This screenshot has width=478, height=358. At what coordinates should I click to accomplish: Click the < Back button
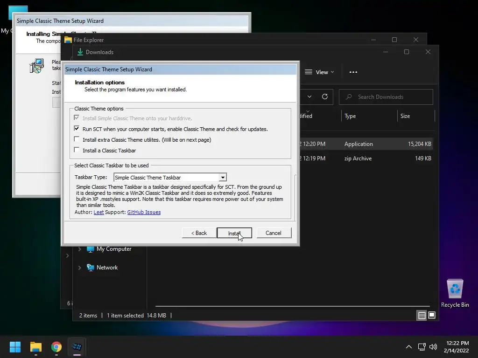click(199, 233)
